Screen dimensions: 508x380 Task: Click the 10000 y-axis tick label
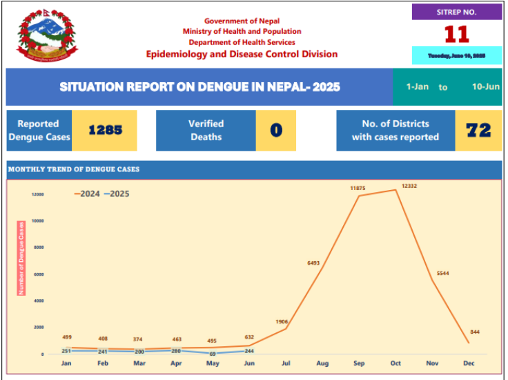point(37,221)
